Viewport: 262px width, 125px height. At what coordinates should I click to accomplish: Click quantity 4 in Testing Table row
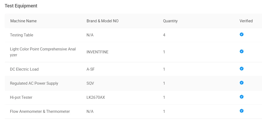coord(164,35)
